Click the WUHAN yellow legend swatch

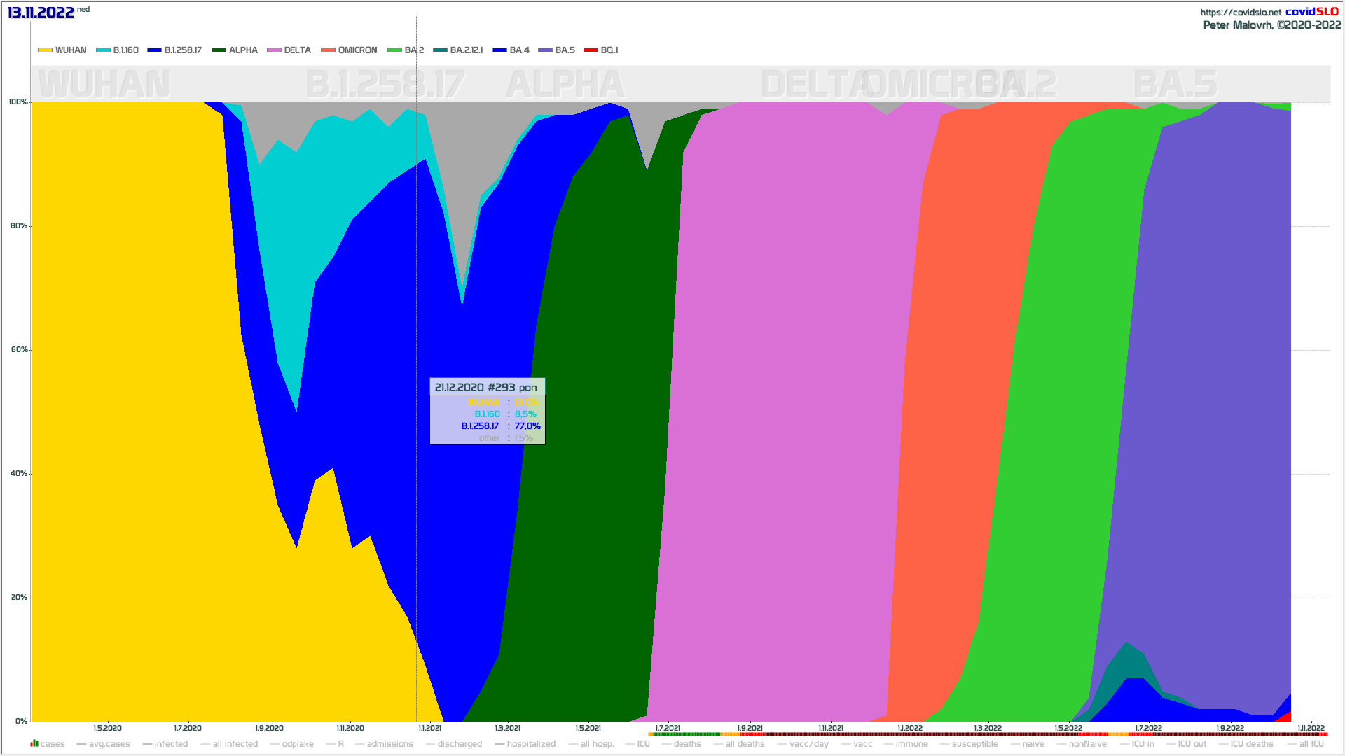(45, 50)
